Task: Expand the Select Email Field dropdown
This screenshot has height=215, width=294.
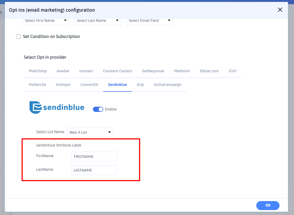Action: [149, 20]
